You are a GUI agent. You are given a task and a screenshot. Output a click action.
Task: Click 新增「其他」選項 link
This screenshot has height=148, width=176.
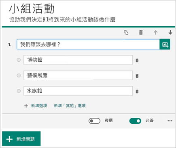[x=70, y=106]
